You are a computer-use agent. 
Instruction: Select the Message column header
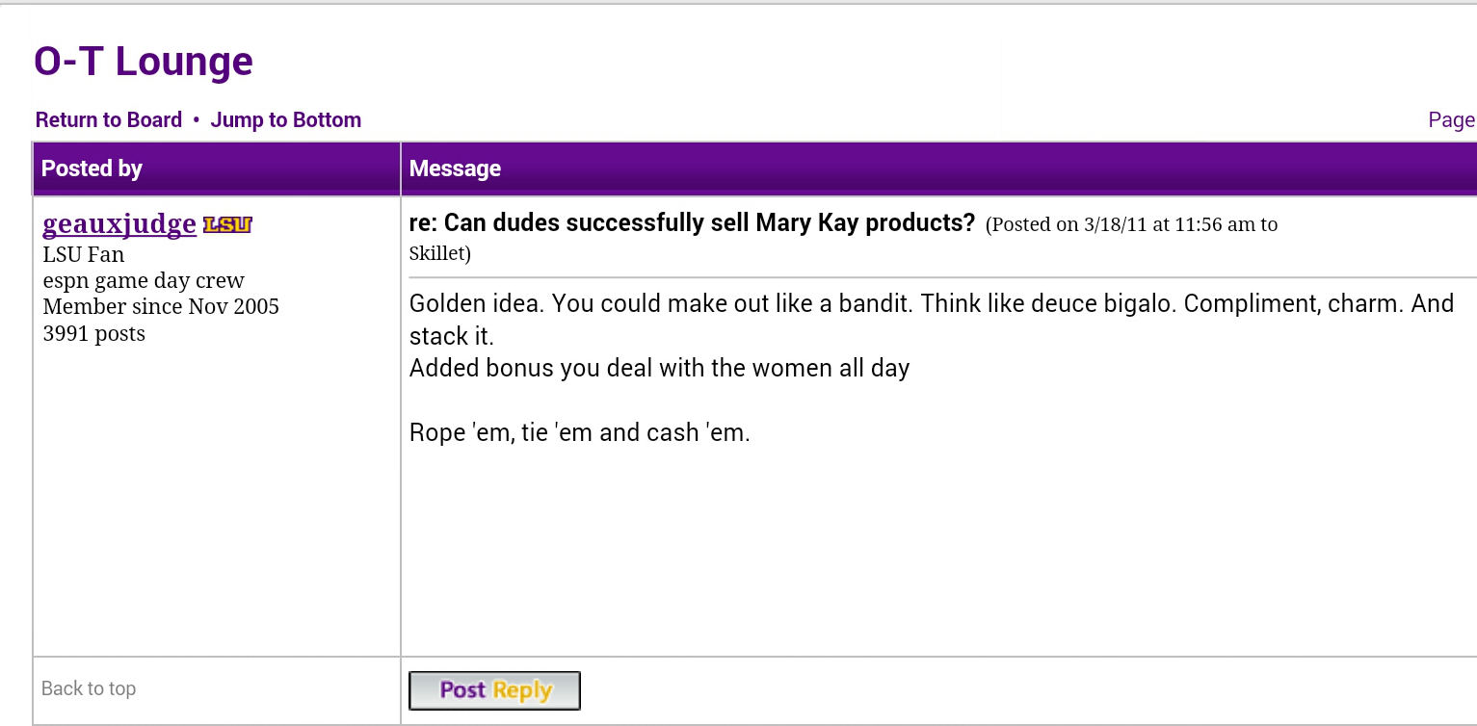point(939,169)
